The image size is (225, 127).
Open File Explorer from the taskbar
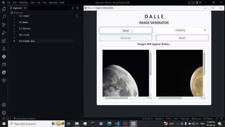tap(77, 124)
